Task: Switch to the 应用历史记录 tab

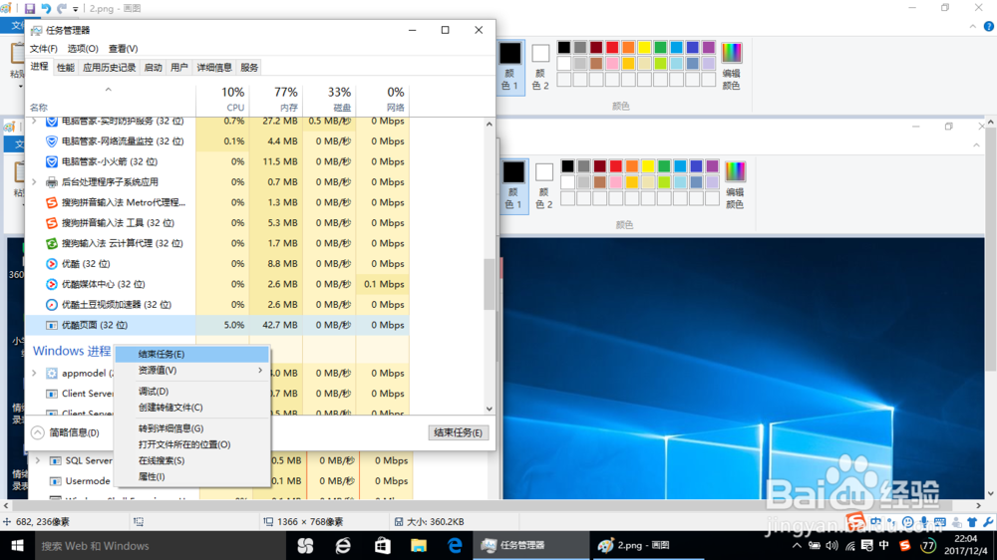Action: pyautogui.click(x=110, y=68)
